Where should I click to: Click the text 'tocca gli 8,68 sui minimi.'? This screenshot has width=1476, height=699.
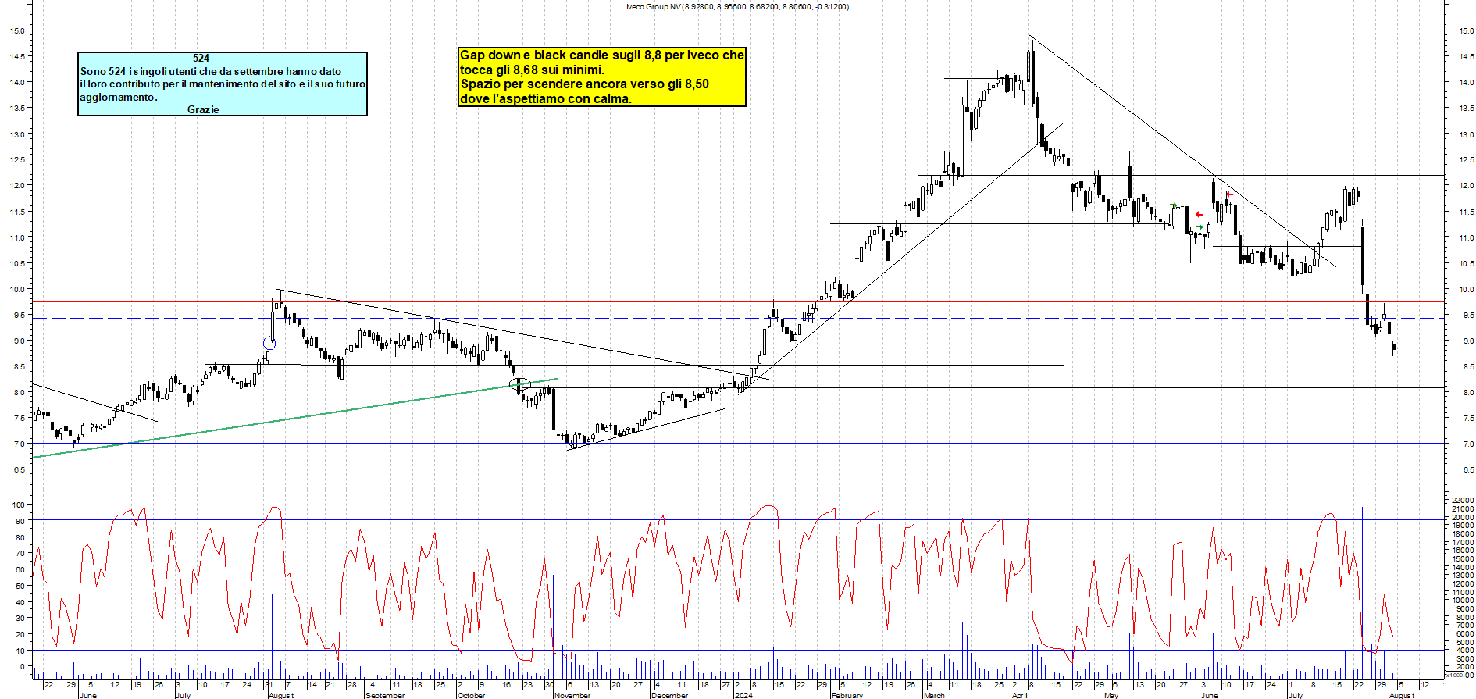point(532,70)
